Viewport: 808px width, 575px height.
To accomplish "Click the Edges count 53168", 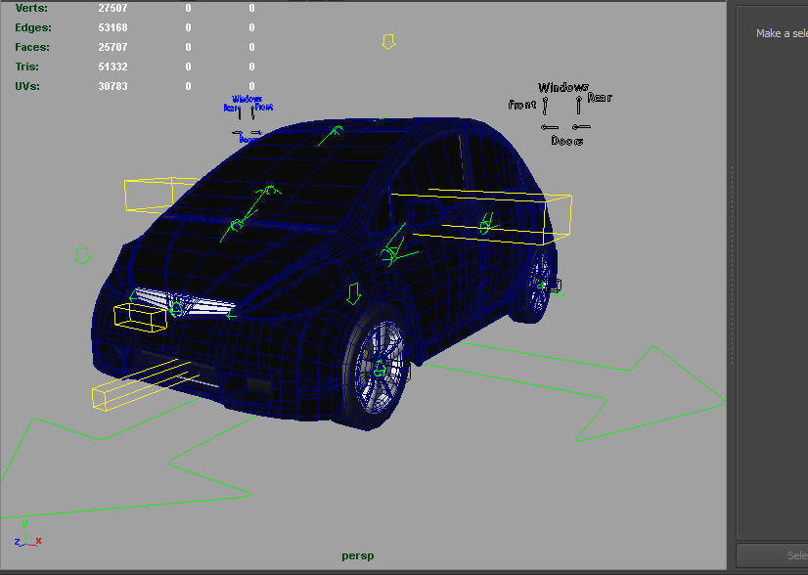I will pos(112,27).
